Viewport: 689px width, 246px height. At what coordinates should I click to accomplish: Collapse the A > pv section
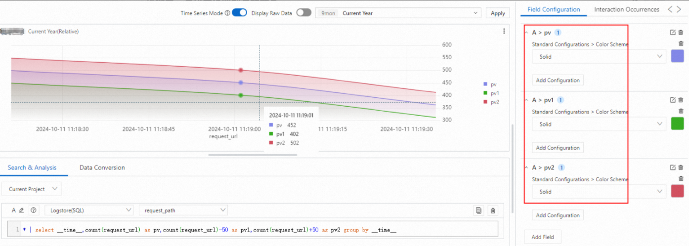click(526, 33)
